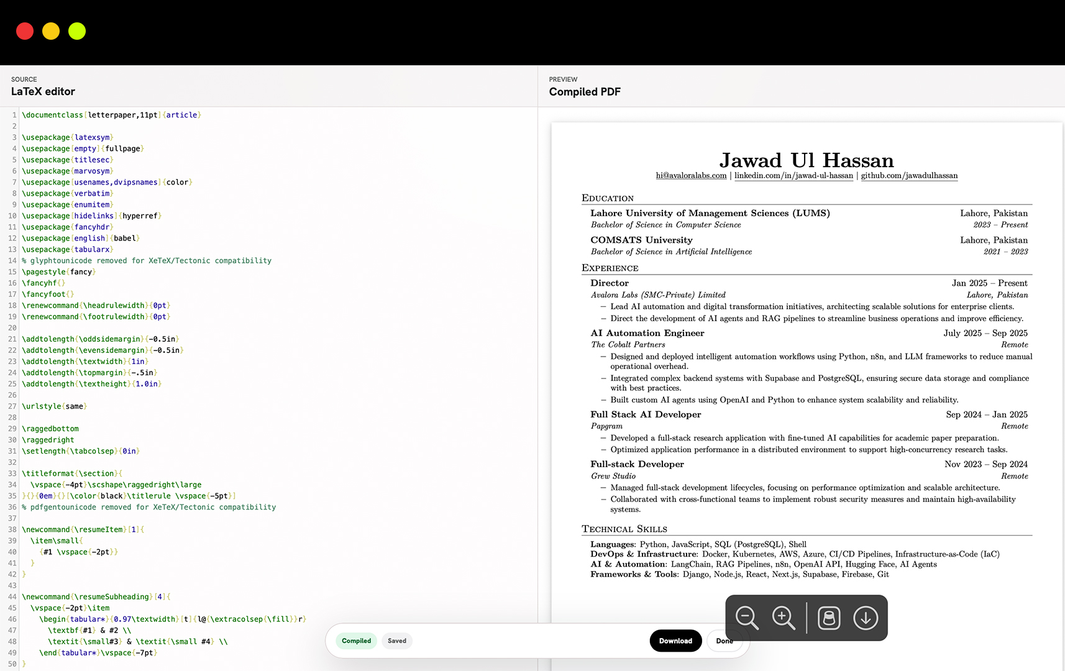Click the \renewcommand{\footrulewidth} line
The width and height of the screenshot is (1065, 671).
pos(96,316)
